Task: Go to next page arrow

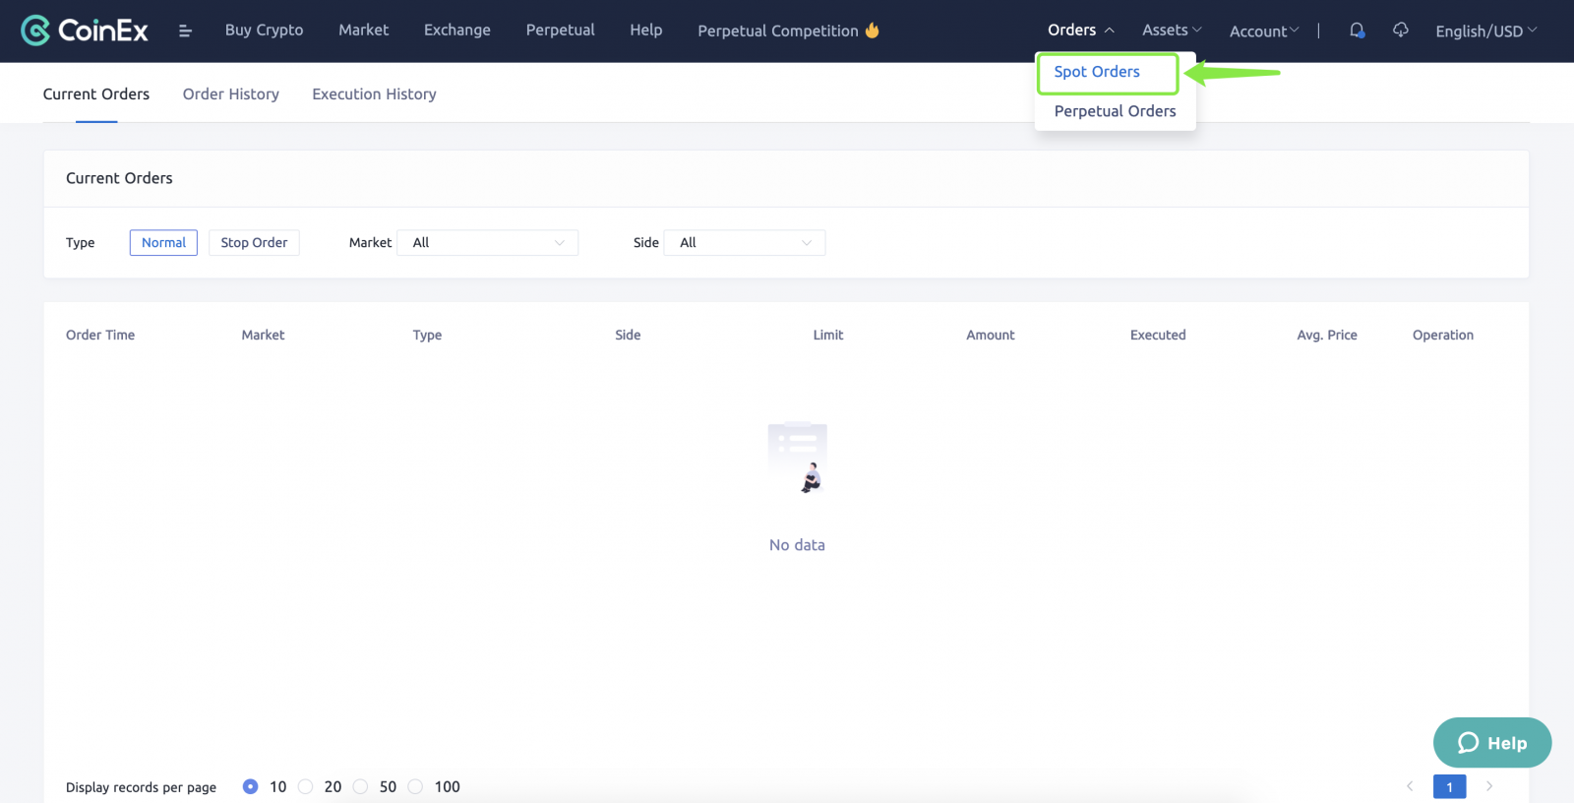Action: [x=1489, y=786]
